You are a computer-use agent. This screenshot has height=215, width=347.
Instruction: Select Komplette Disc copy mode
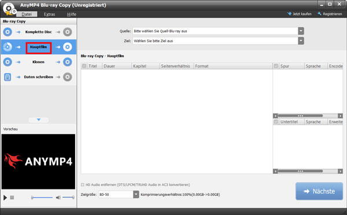coord(39,32)
